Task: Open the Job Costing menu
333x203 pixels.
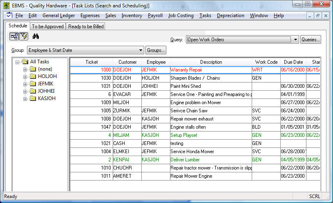Action: [181, 16]
